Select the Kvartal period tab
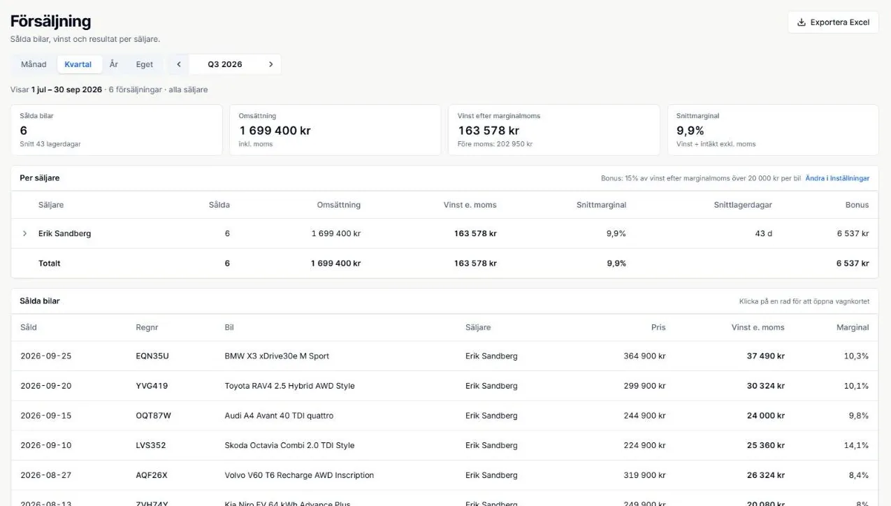This screenshot has height=506, width=891. pos(78,64)
